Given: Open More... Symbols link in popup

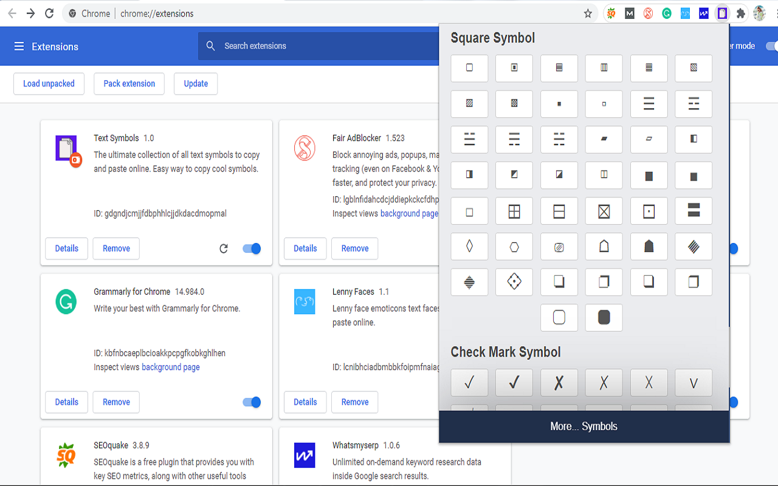Looking at the screenshot, I should click(583, 426).
